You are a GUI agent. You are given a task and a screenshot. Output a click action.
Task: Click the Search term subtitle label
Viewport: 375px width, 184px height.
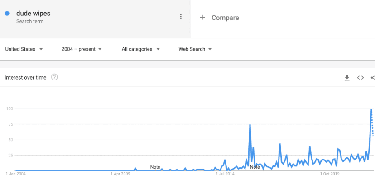pos(30,21)
